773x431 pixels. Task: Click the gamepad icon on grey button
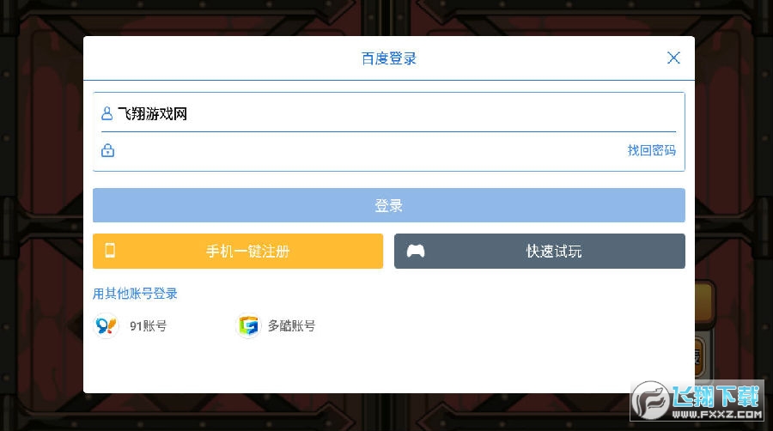point(415,251)
